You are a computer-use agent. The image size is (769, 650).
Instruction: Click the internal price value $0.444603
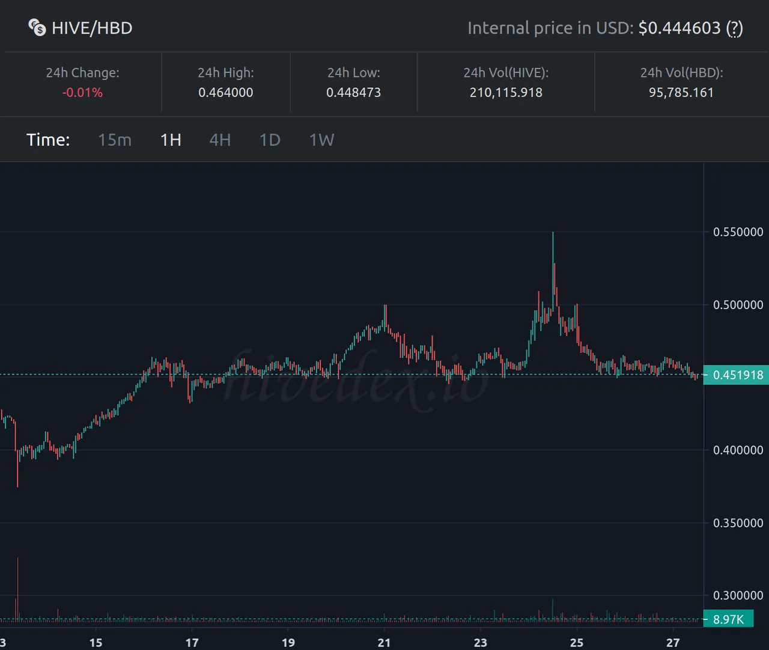pos(679,28)
